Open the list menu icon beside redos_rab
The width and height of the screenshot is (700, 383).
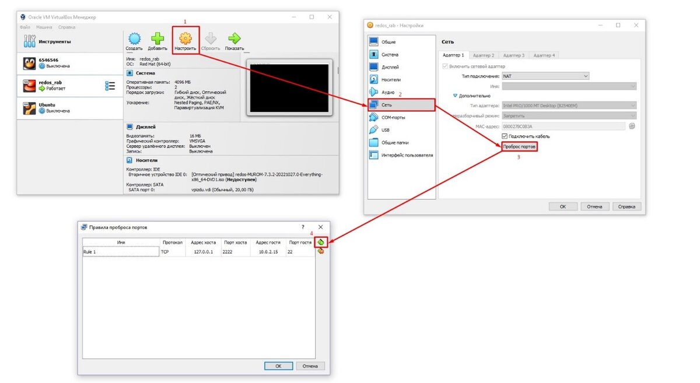point(110,86)
